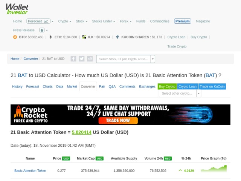Click the Available Supply column header
This screenshot has width=241, height=181.
point(124,158)
